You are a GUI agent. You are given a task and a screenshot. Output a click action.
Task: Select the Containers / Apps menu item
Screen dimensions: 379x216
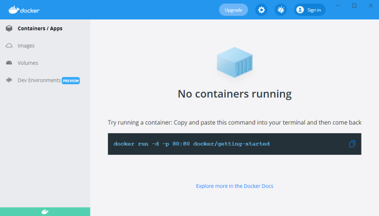tap(45, 29)
